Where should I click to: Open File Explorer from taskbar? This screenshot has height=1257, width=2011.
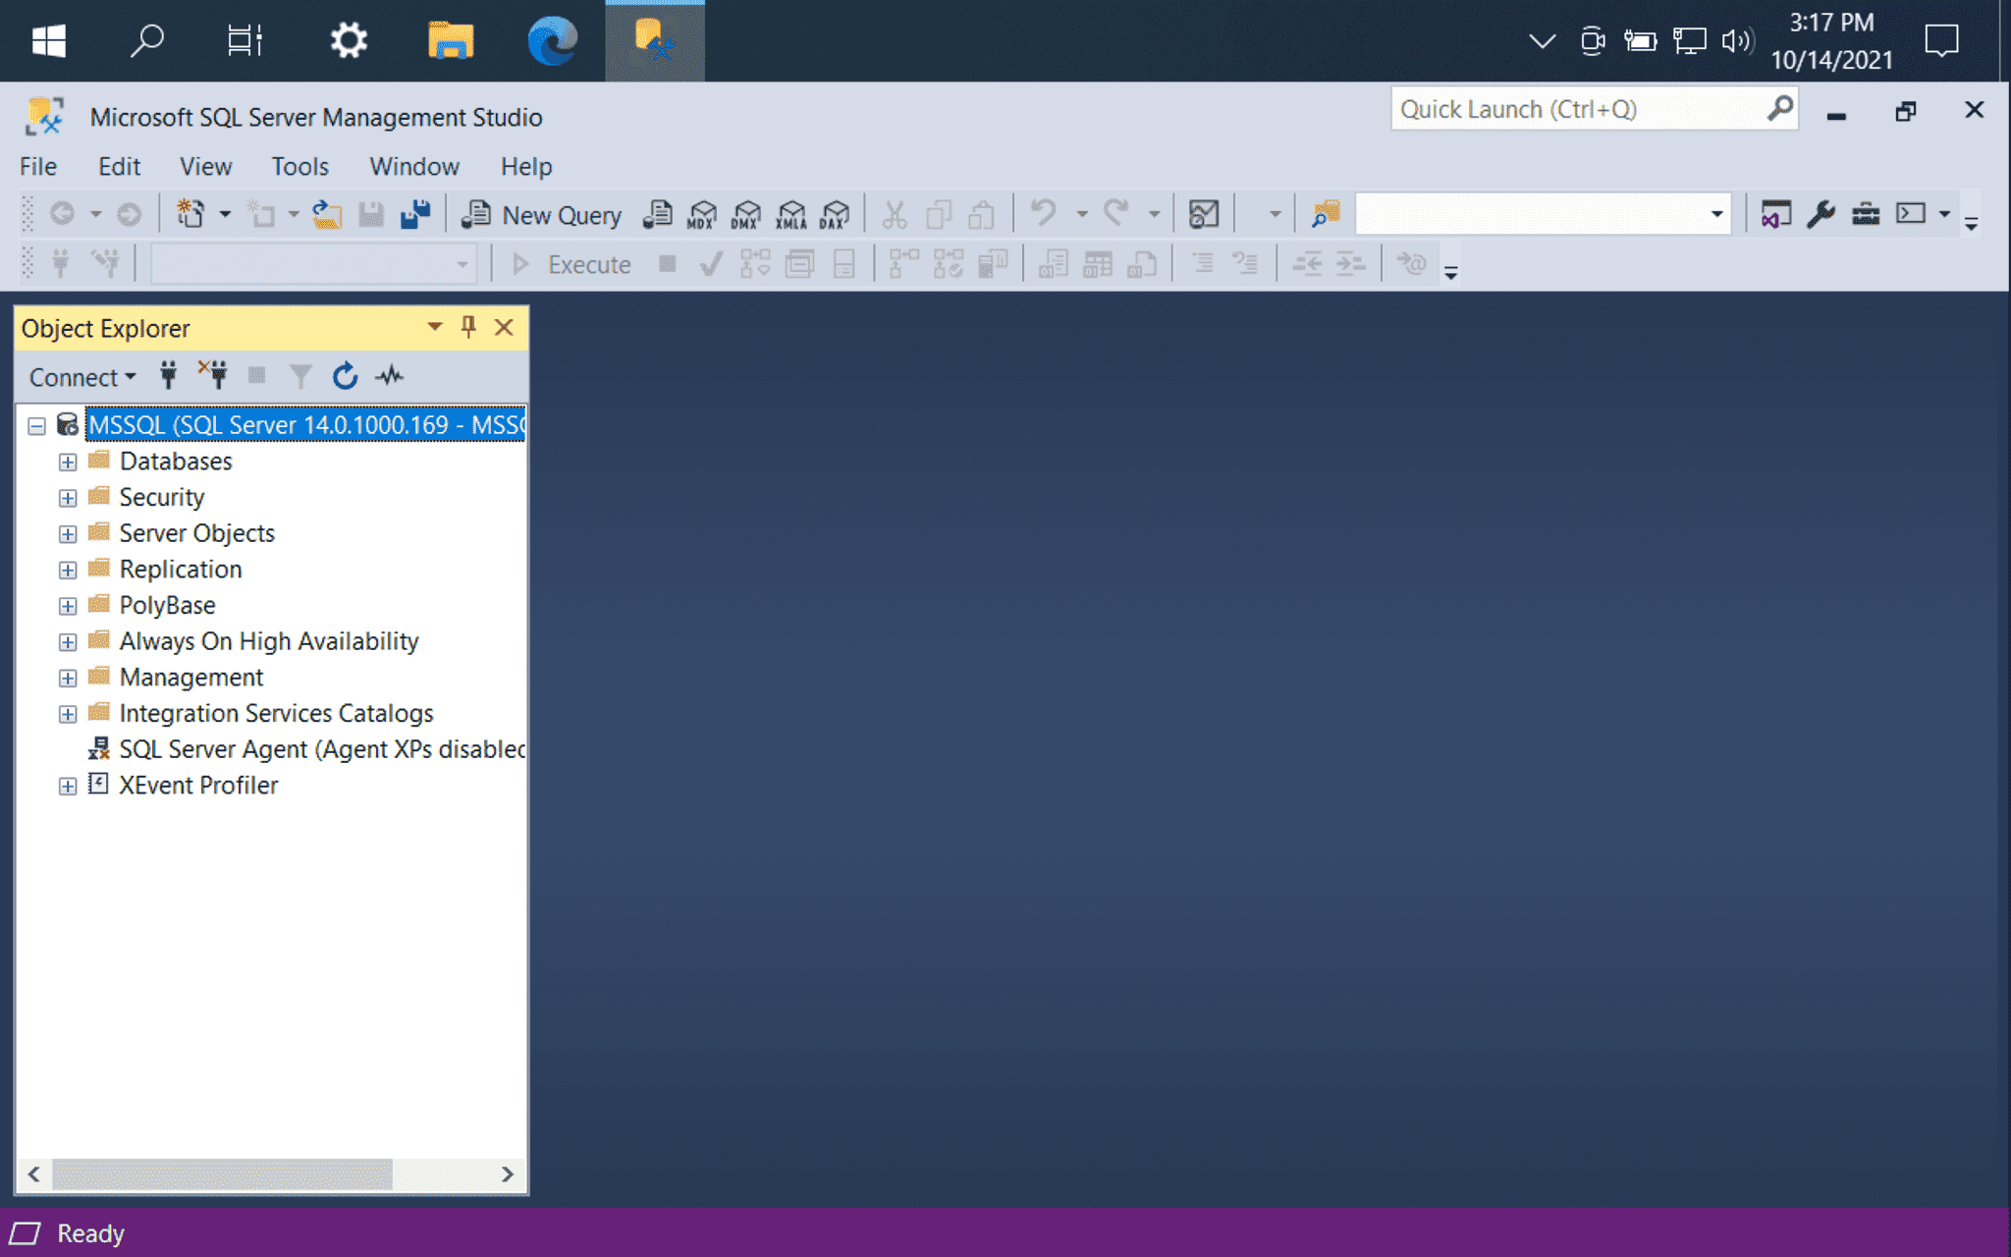click(x=451, y=40)
